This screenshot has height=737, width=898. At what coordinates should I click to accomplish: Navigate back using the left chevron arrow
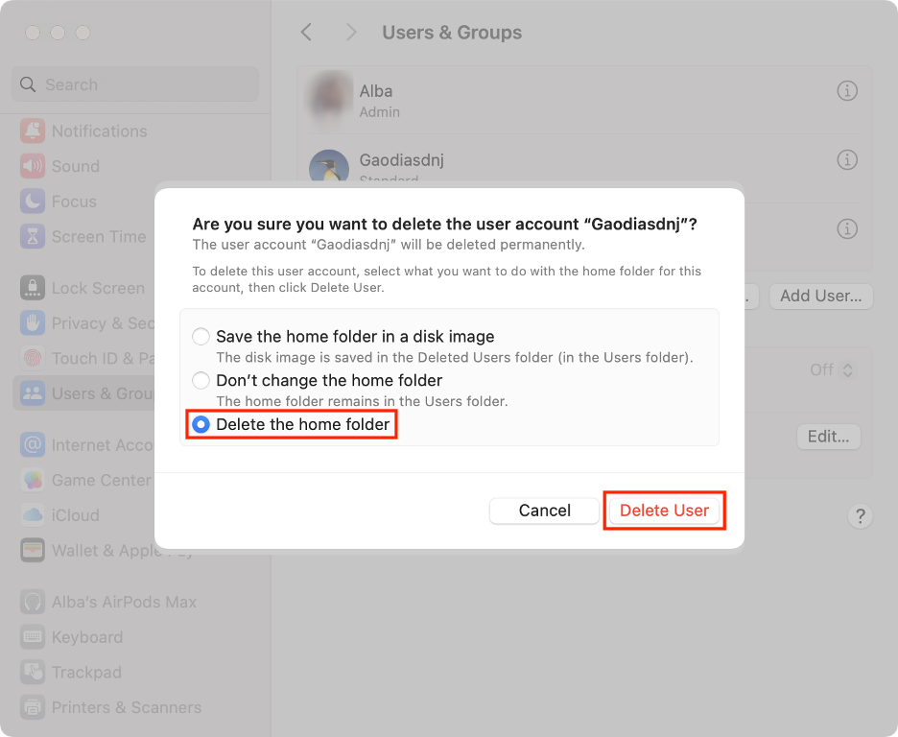(306, 32)
